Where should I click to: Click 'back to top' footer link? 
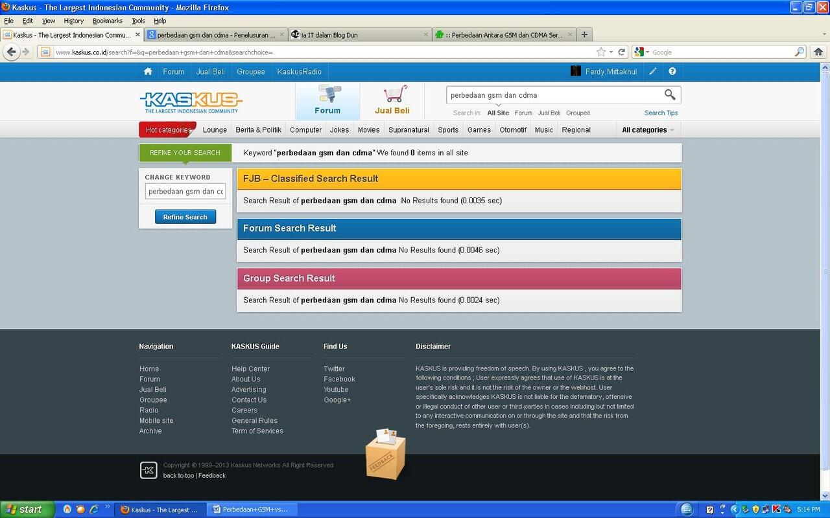(178, 476)
